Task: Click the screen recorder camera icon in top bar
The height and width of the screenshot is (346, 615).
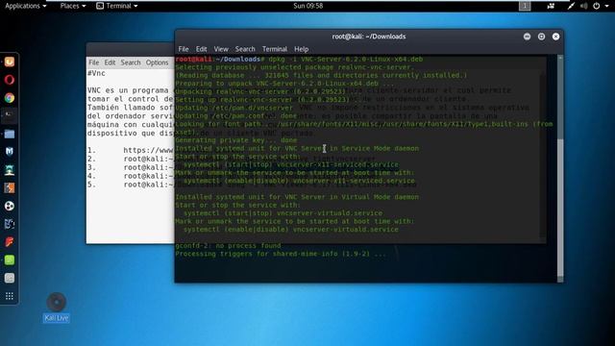Action: pyautogui.click(x=551, y=6)
